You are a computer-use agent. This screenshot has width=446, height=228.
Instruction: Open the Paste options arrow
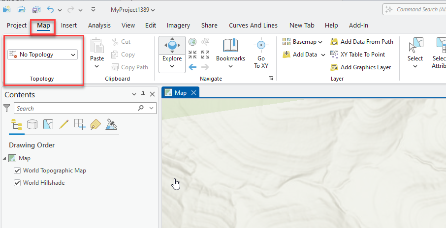point(96,66)
